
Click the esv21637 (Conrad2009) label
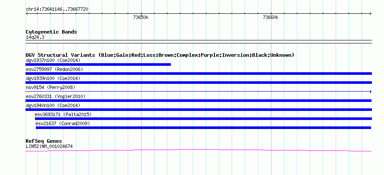(x=63, y=123)
